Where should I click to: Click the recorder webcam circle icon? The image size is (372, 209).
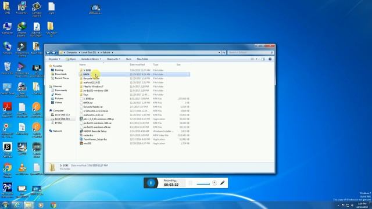click(214, 183)
